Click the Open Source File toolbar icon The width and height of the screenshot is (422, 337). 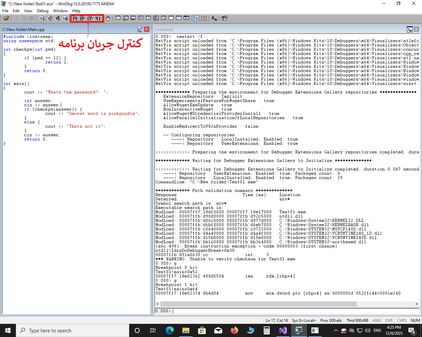(x=6, y=18)
